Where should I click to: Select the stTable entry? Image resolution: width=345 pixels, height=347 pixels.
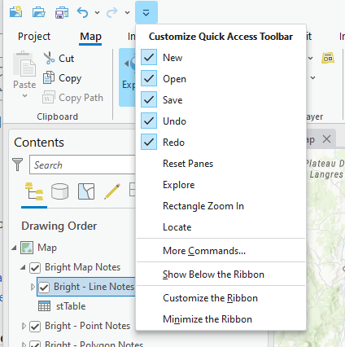tap(71, 306)
